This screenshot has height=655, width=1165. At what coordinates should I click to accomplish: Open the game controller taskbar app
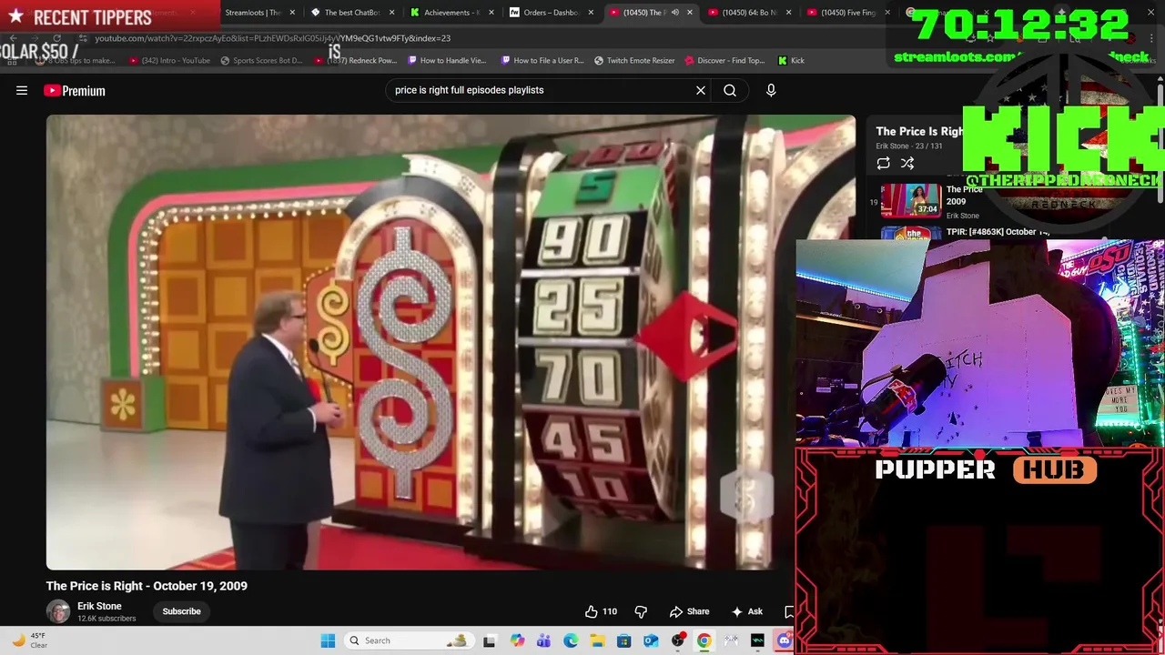pyautogui.click(x=731, y=640)
